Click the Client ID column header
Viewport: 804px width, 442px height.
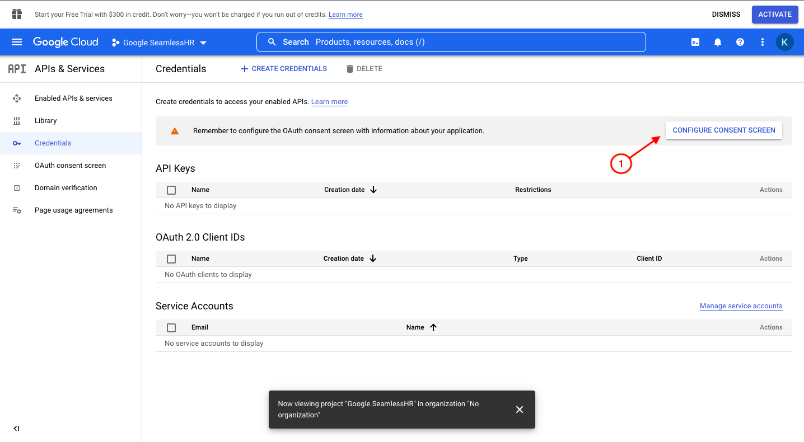[649, 258]
